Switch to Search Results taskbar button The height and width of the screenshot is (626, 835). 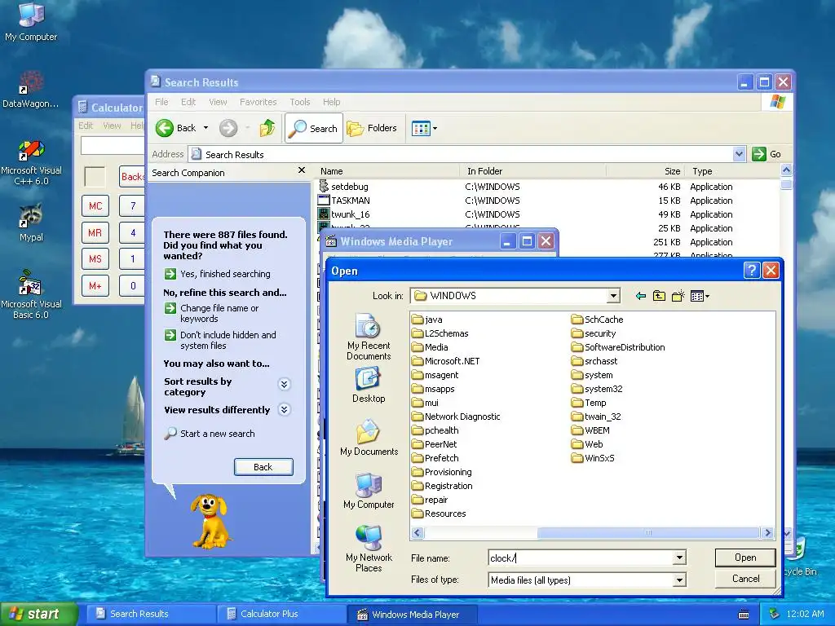click(150, 614)
